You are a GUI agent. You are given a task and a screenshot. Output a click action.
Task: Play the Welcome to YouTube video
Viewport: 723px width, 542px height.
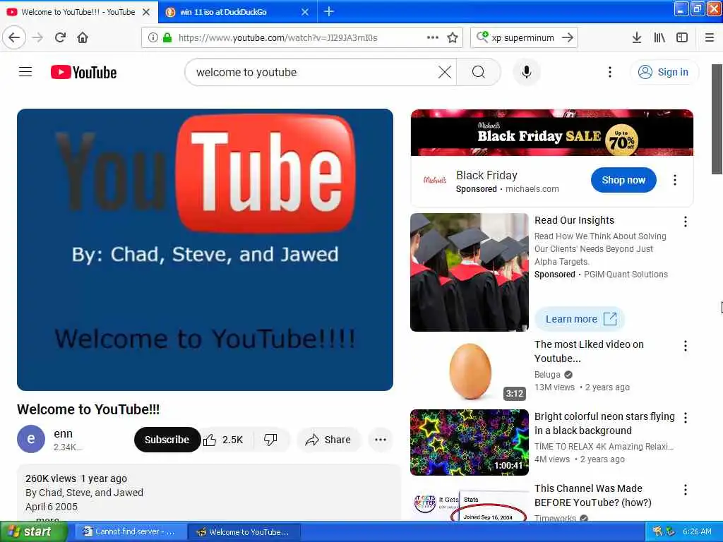pyautogui.click(x=205, y=250)
